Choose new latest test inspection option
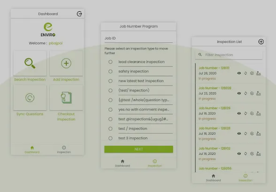The image size is (276, 192). pos(110,81)
